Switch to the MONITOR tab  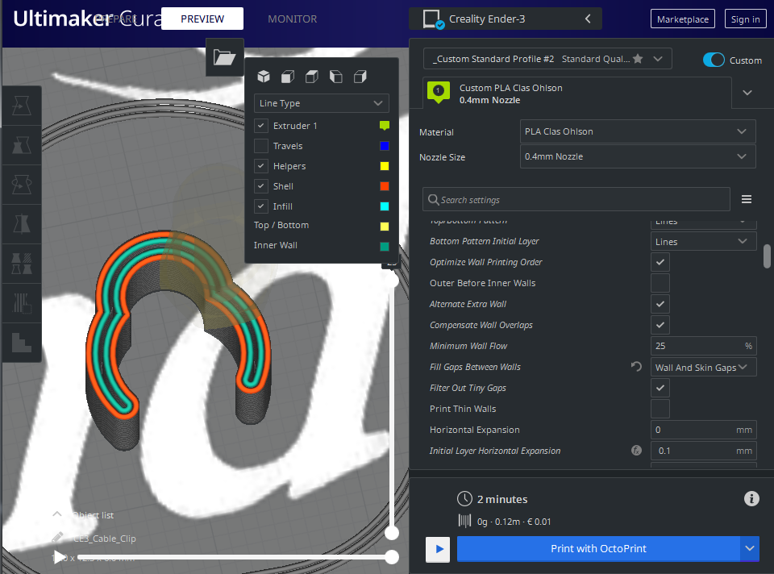pyautogui.click(x=292, y=19)
